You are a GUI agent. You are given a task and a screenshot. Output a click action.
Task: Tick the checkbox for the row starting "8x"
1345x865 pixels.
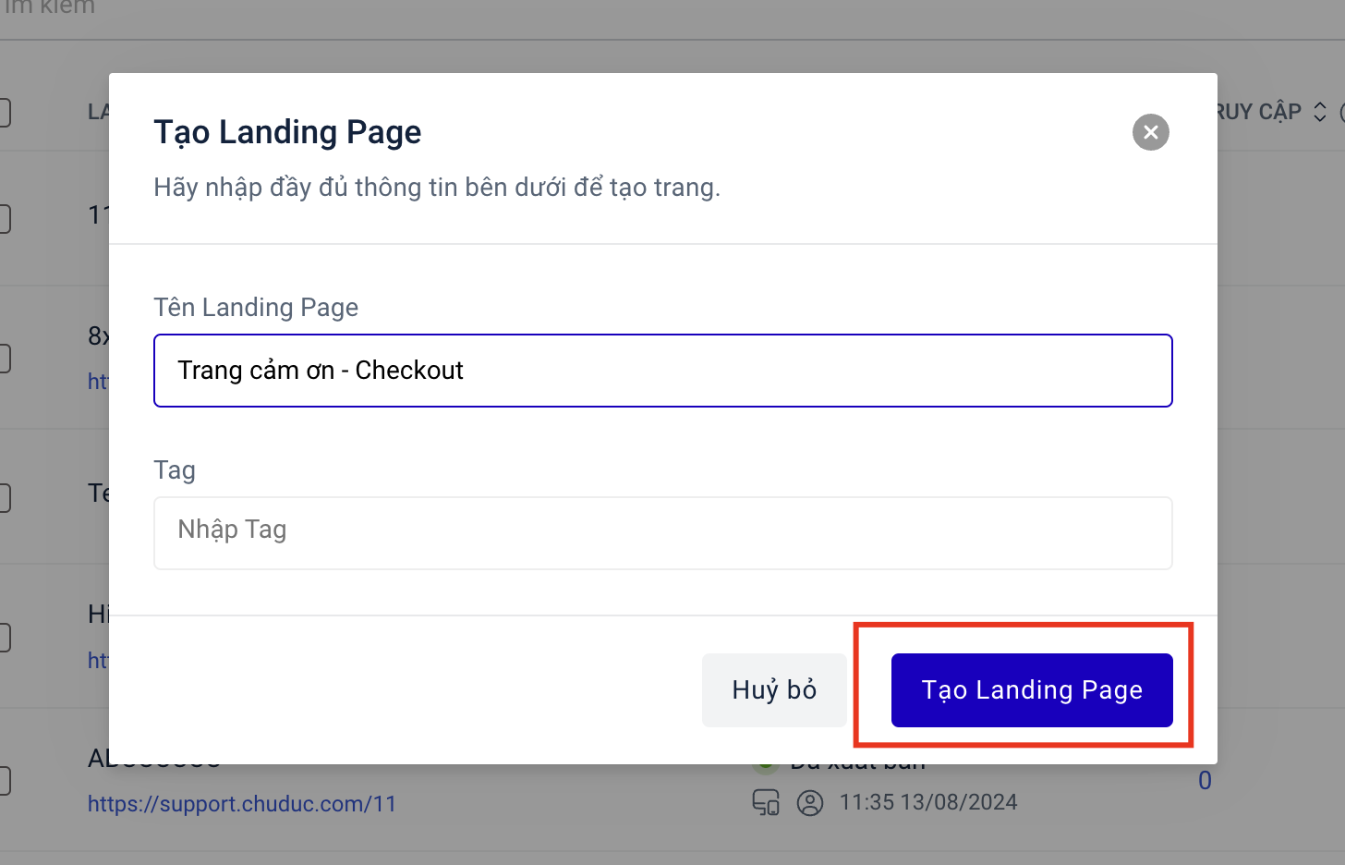[3, 358]
